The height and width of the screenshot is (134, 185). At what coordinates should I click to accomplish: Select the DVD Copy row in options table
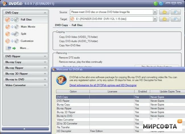120,97
